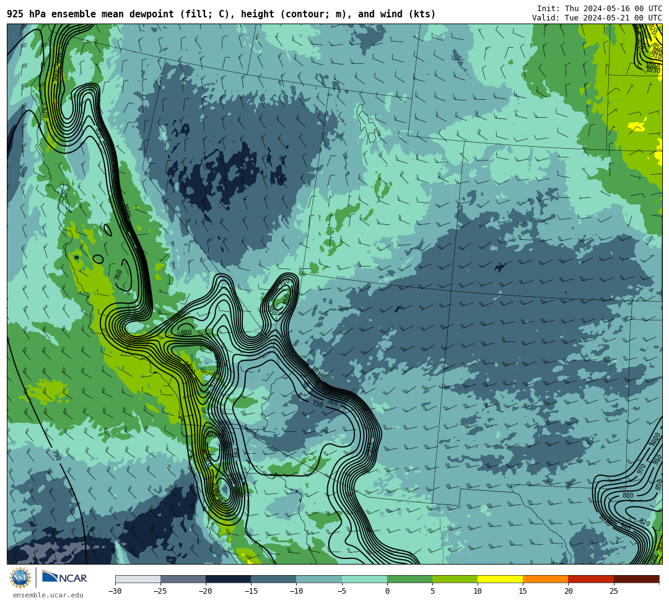Click the 25 colorbar label

pos(613,591)
